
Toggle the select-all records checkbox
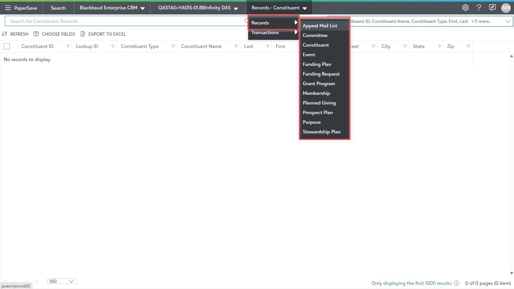(7, 46)
